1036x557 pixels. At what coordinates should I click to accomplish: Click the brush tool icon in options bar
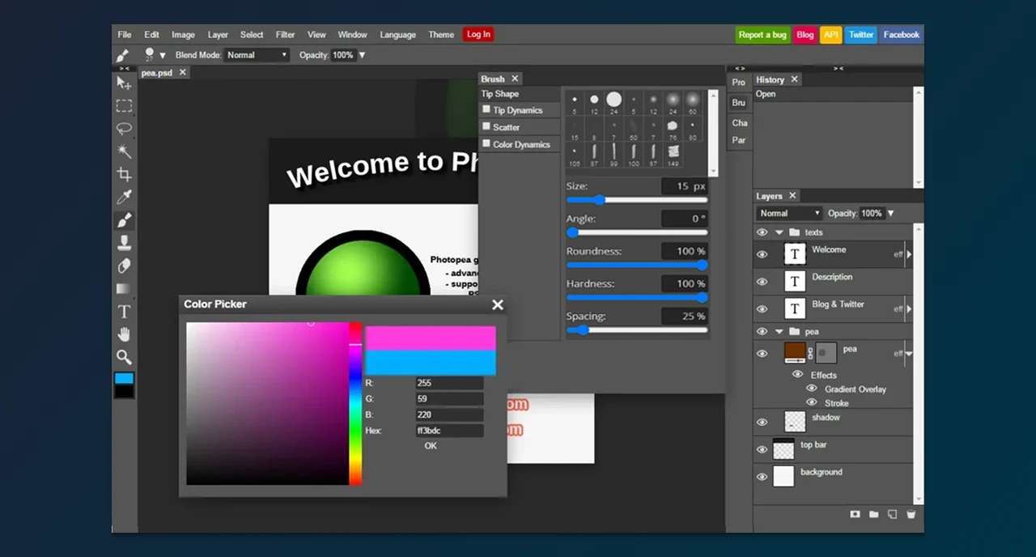(123, 55)
